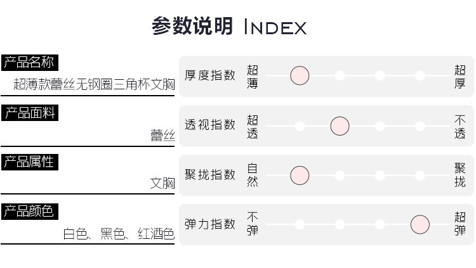Click the 不透 end label of 透视指数
476x268 pixels.
(x=459, y=126)
